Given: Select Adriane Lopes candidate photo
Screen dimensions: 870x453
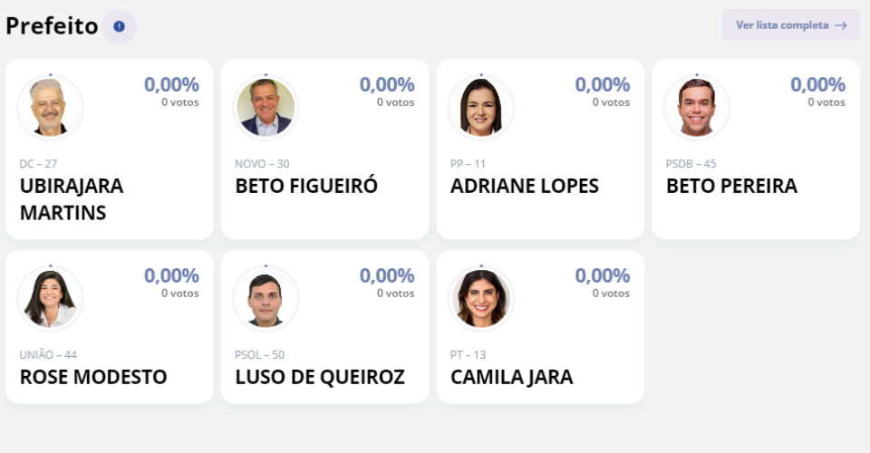Looking at the screenshot, I should tap(481, 107).
